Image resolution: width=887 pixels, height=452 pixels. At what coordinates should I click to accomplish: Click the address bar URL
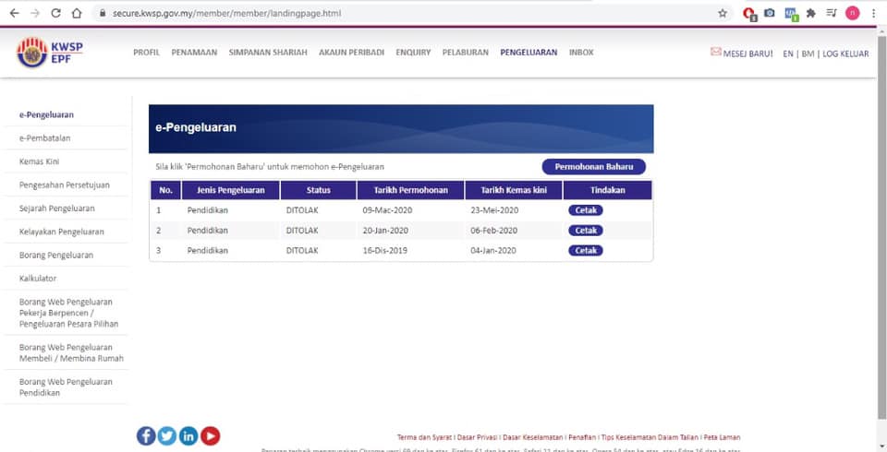[226, 13]
